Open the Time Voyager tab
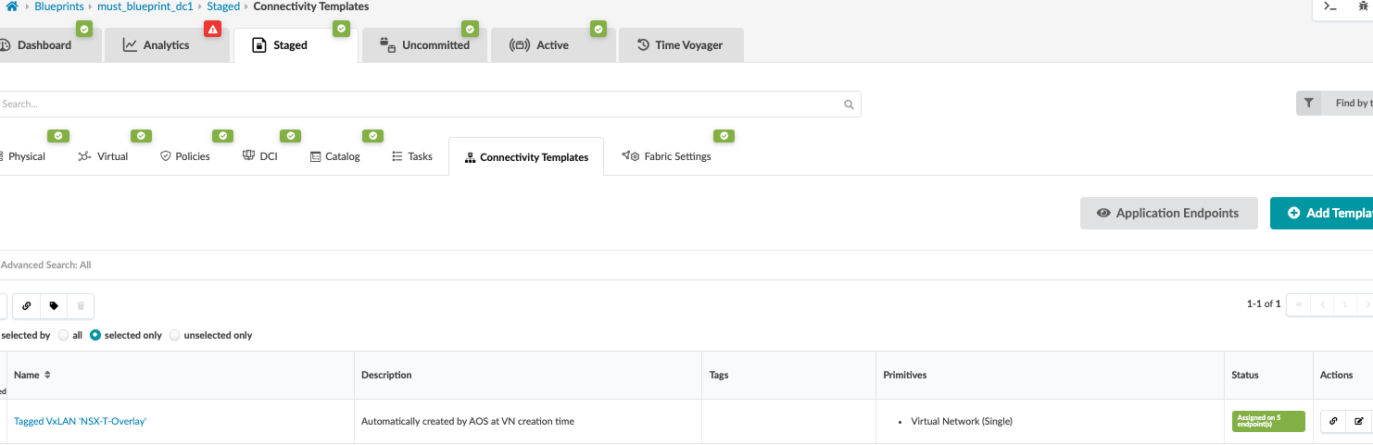The width and height of the screenshot is (1373, 445). tap(679, 44)
